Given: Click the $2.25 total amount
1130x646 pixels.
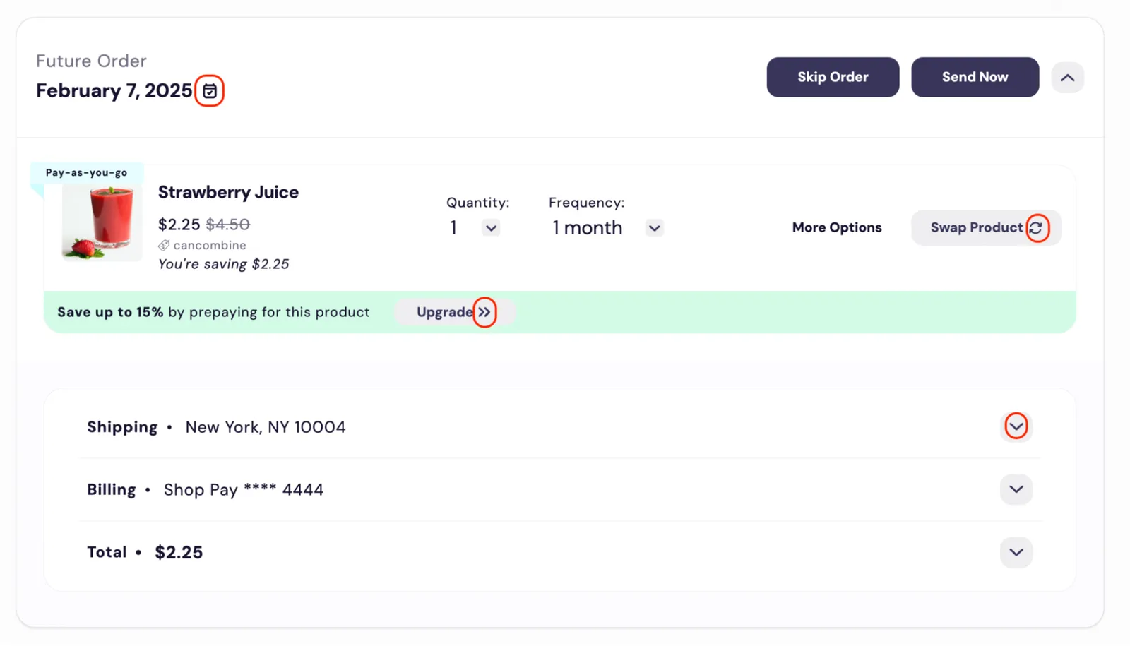Looking at the screenshot, I should [179, 552].
